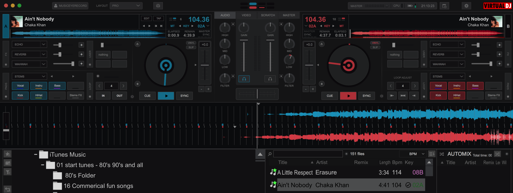Click the mixer crossfader
Screen dimensions: 513x193
(257, 94)
